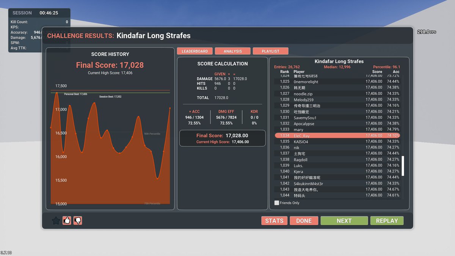Click the Kindafar Long Strafes challenge title
This screenshot has width=455, height=256.
[154, 36]
